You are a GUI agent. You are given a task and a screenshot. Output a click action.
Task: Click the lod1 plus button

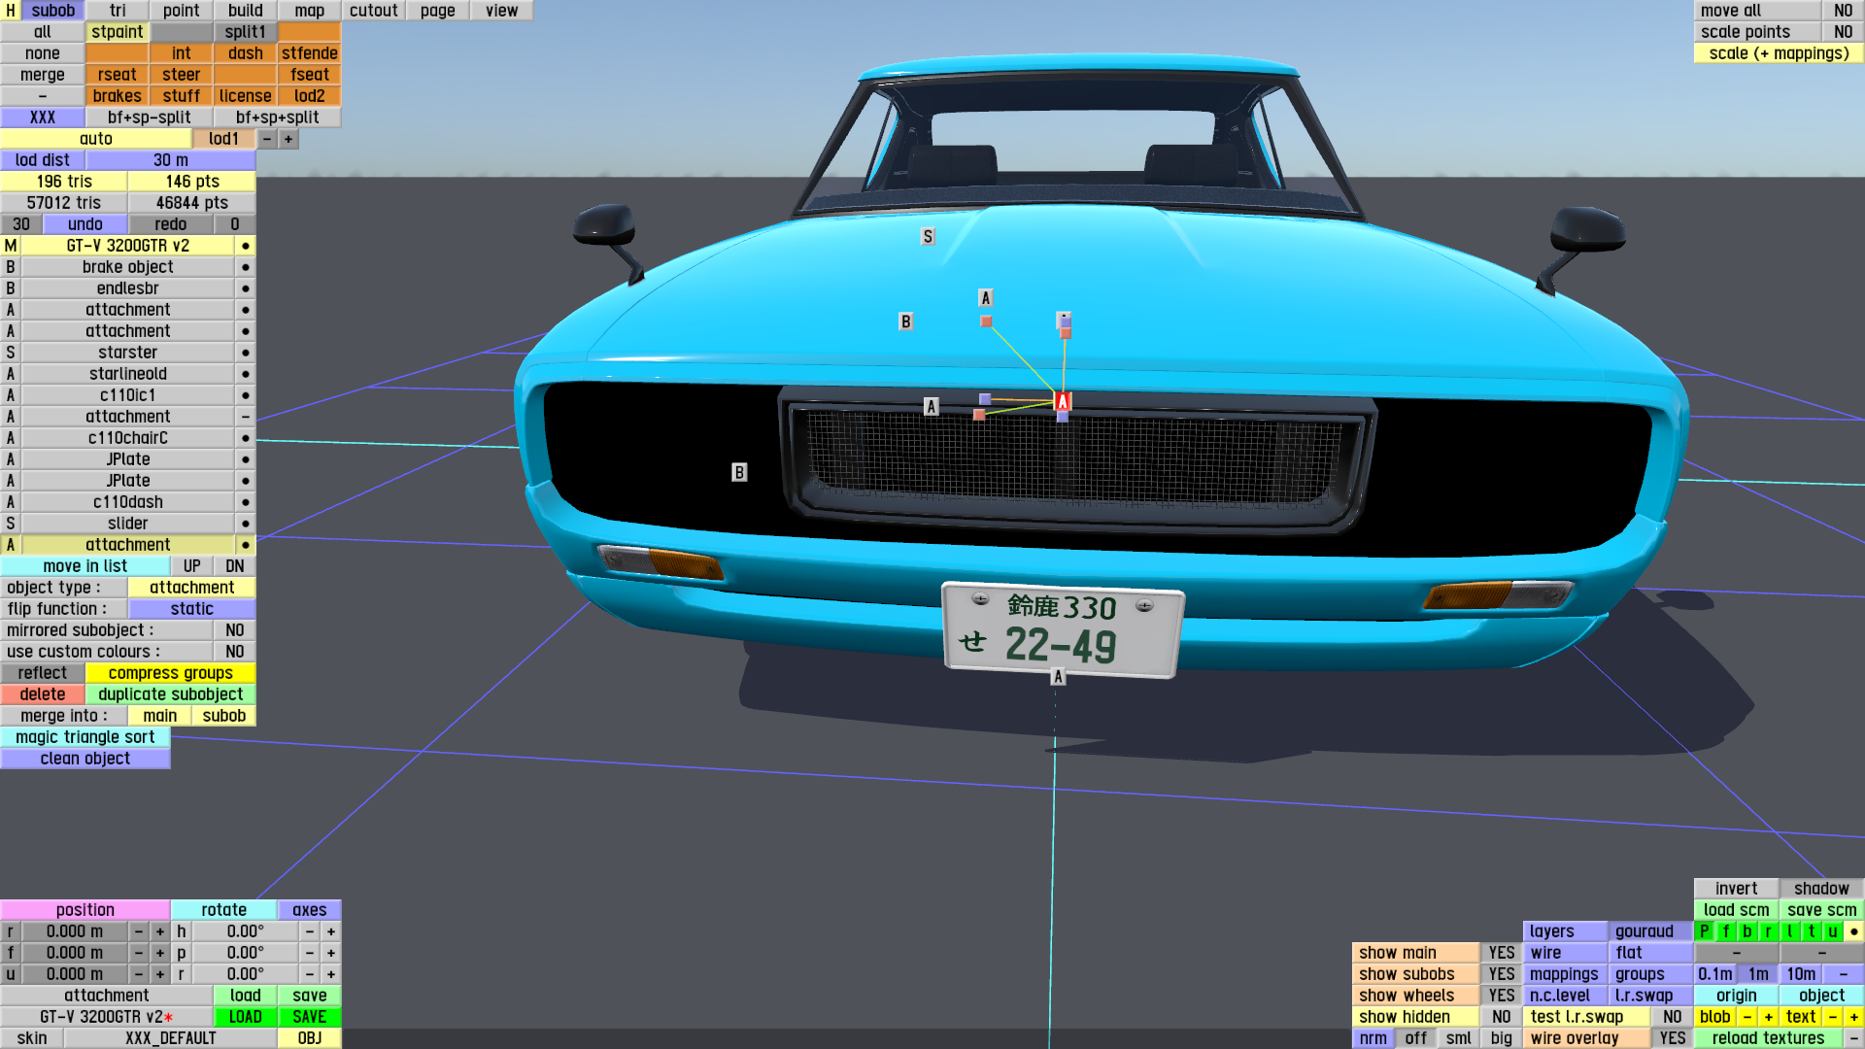coord(288,139)
